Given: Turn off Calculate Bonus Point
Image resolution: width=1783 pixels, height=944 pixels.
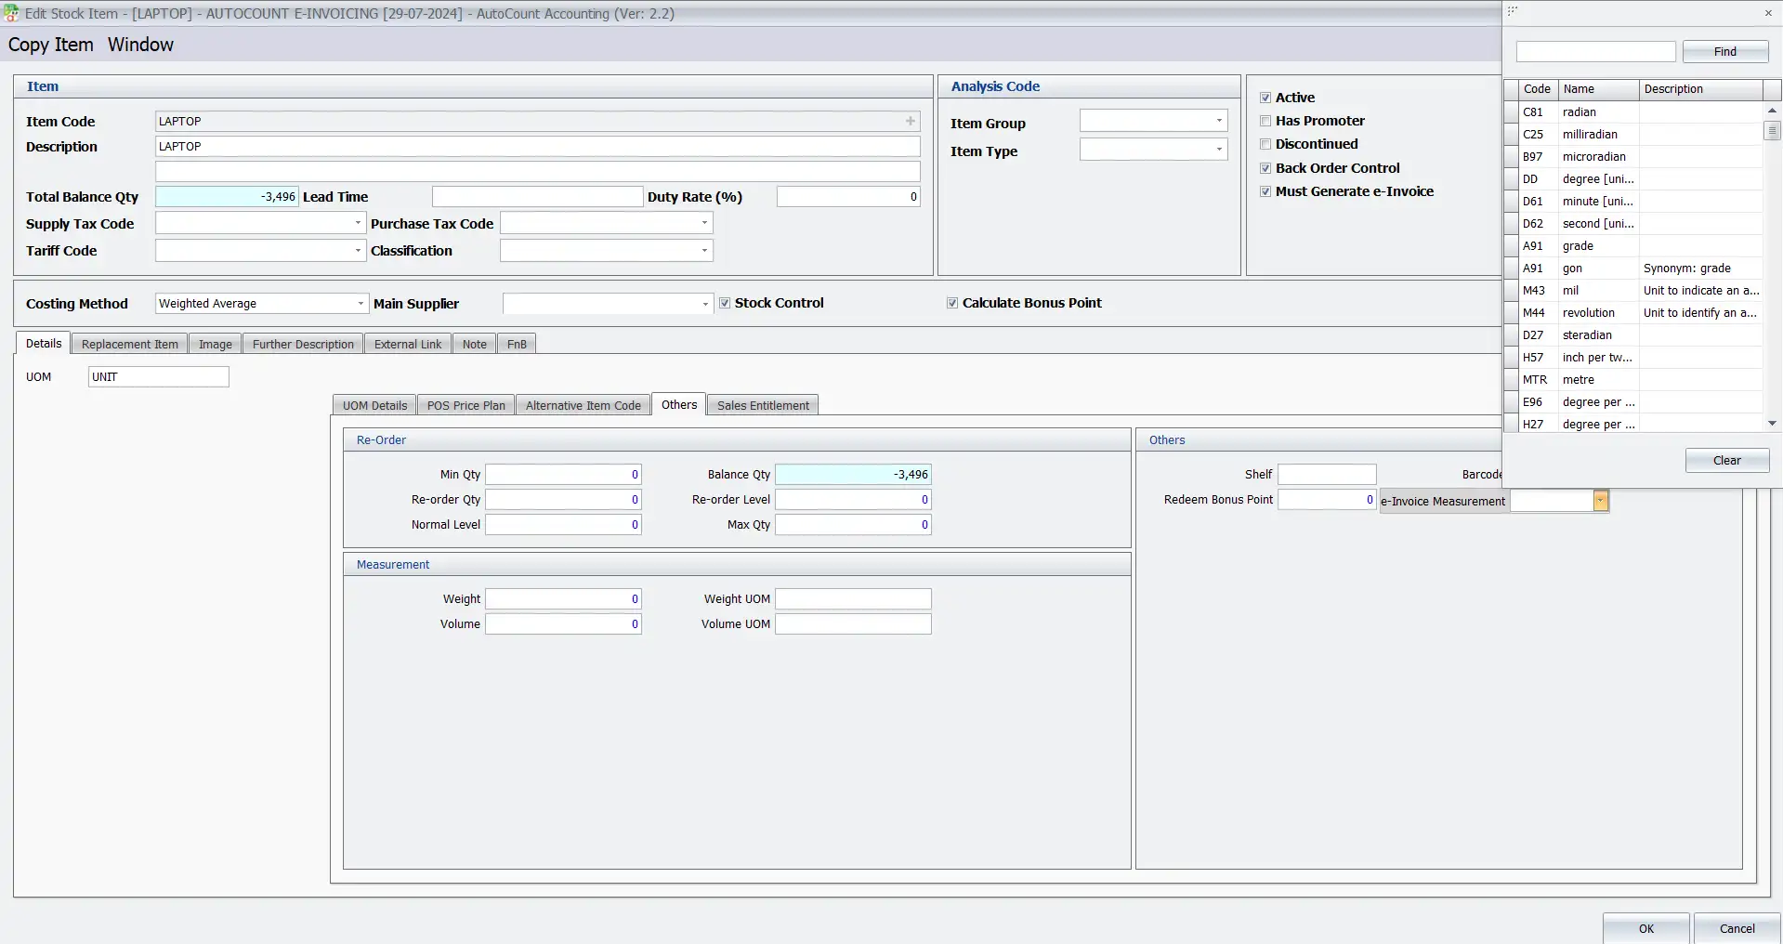Looking at the screenshot, I should point(951,302).
